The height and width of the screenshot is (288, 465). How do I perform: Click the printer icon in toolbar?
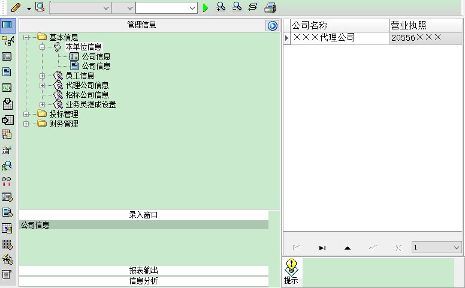(x=270, y=8)
